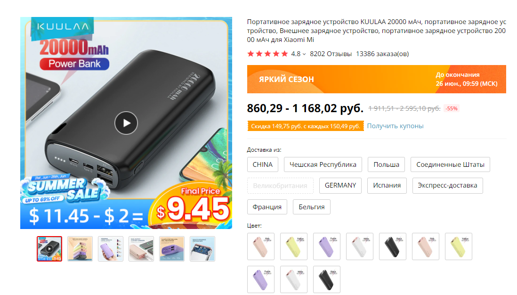
Task: Pick the Purple swatch between Yellow and White
Action: (x=327, y=246)
